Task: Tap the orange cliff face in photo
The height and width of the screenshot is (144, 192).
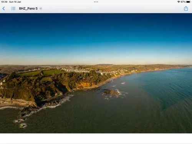Action: tap(84, 85)
